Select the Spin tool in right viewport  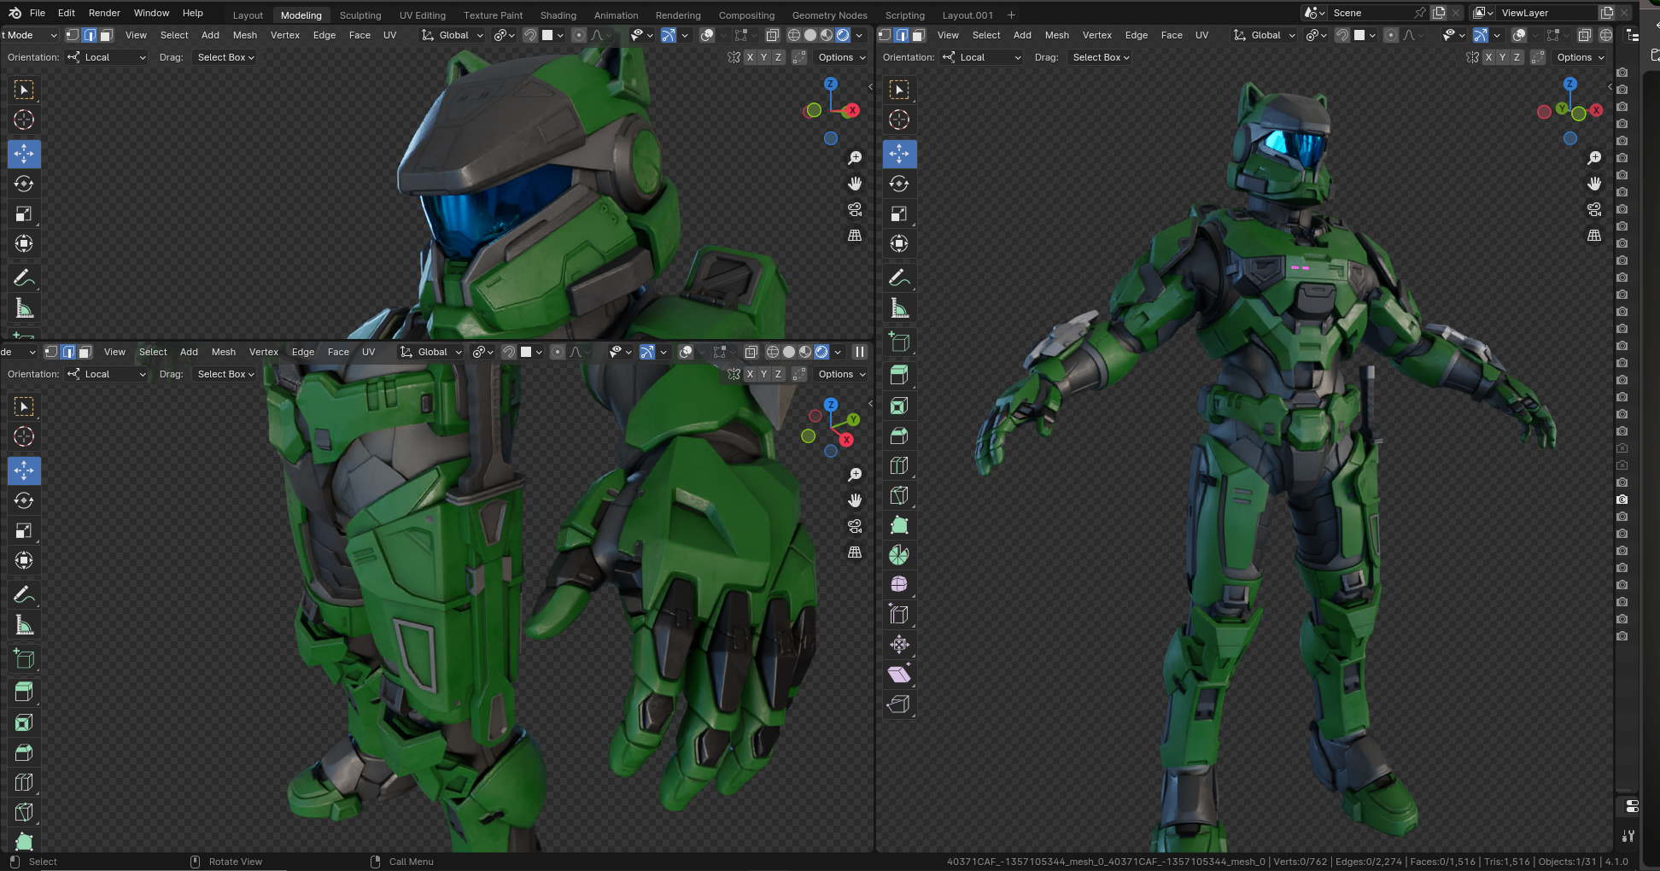pyautogui.click(x=899, y=555)
